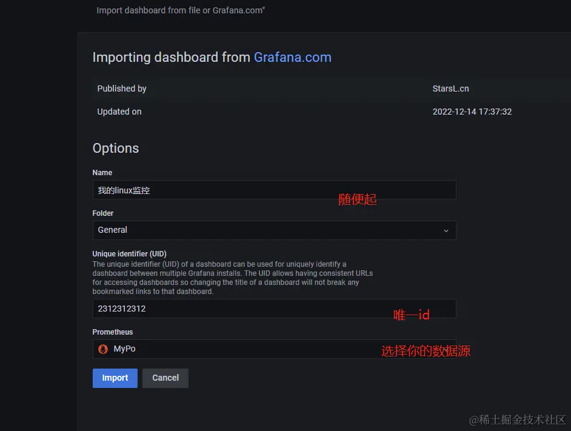
Task: Click the Import button
Action: pos(115,378)
